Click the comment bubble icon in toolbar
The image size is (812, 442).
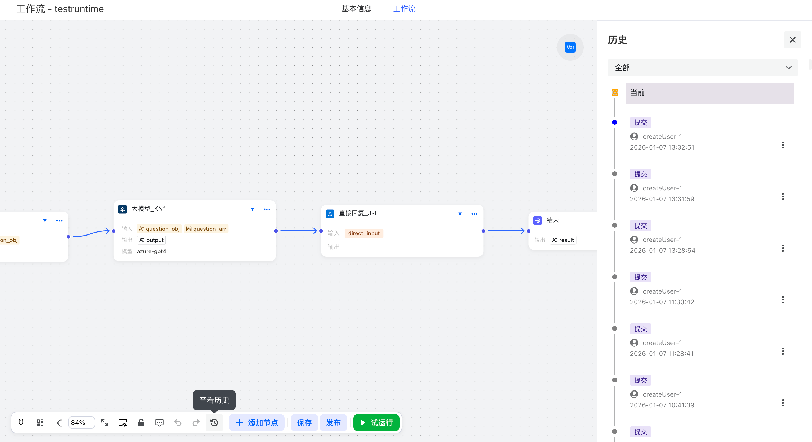[x=160, y=422]
